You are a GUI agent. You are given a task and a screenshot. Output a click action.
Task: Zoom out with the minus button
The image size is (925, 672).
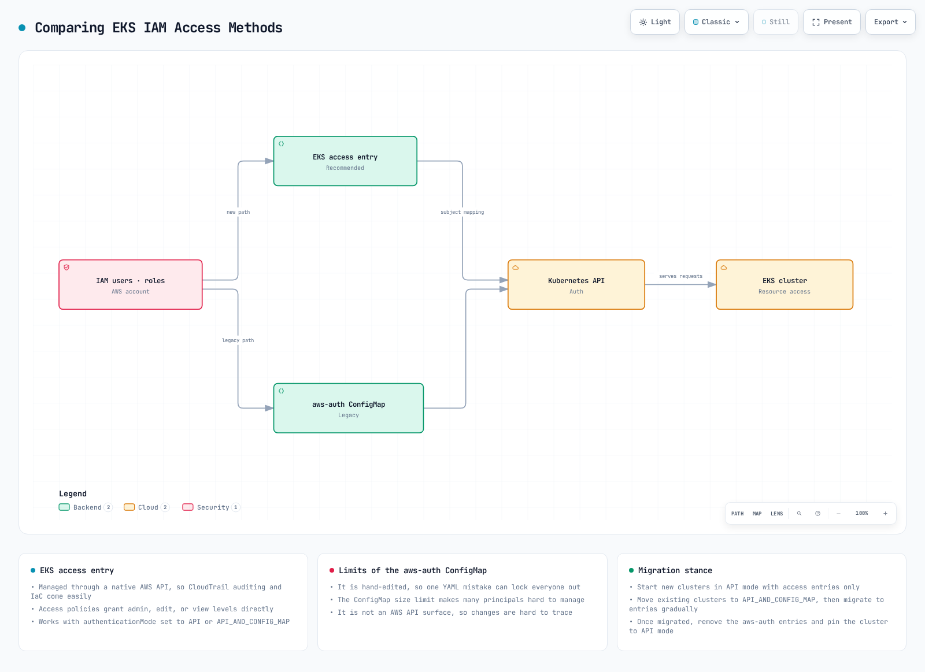tap(839, 514)
